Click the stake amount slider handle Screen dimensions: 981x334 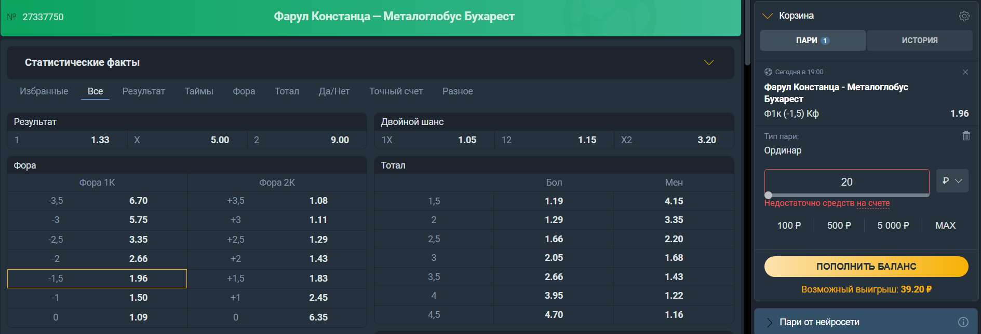769,196
